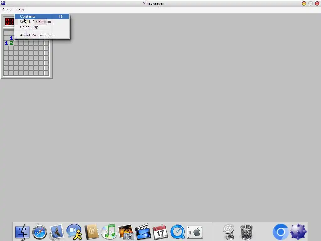Open iPhoto camera icon in dock
This screenshot has width=321, height=241.
click(126, 232)
